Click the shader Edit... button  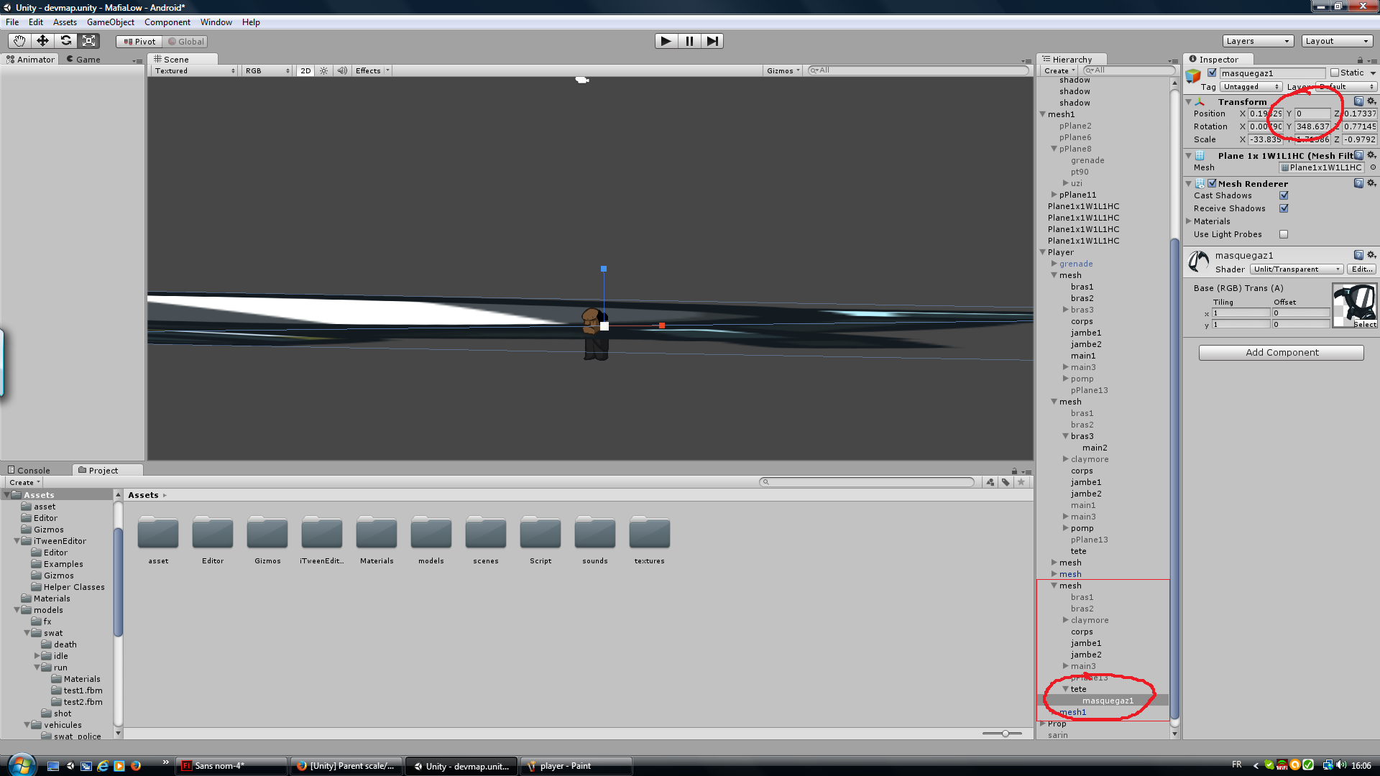coord(1362,269)
